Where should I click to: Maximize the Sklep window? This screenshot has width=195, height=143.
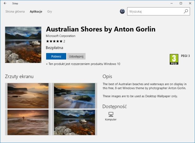181,3
